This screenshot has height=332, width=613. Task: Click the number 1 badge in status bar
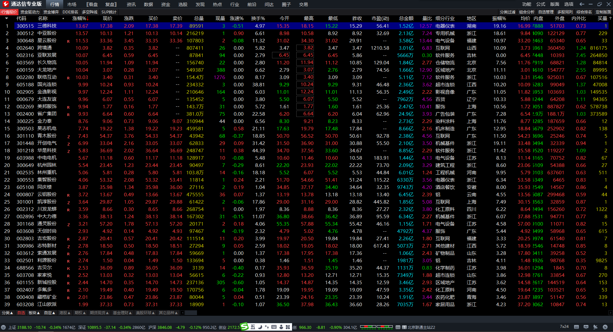[x=404, y=327]
